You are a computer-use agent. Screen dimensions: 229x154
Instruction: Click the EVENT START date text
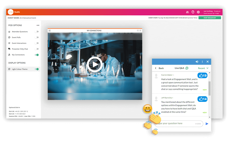click(173, 18)
